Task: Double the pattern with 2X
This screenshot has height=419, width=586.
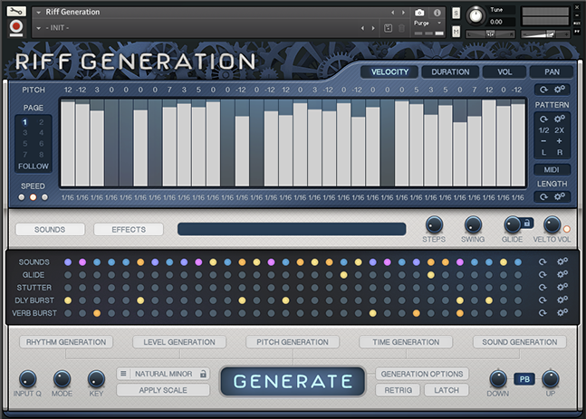Action: coord(559,130)
